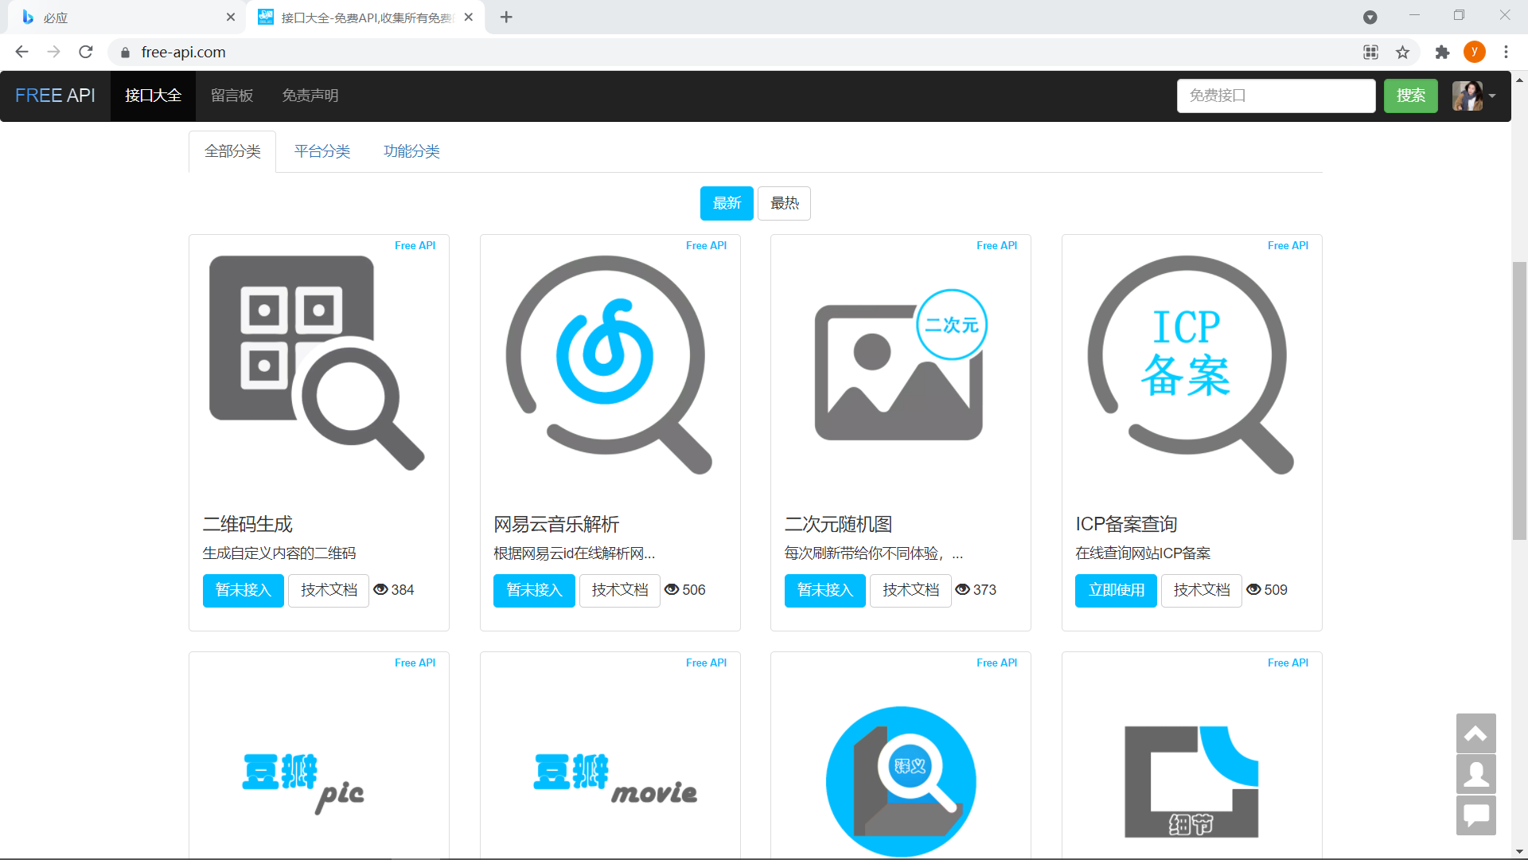
Task: Open Chrome profile dropdown in the title bar
Action: pos(1370,17)
